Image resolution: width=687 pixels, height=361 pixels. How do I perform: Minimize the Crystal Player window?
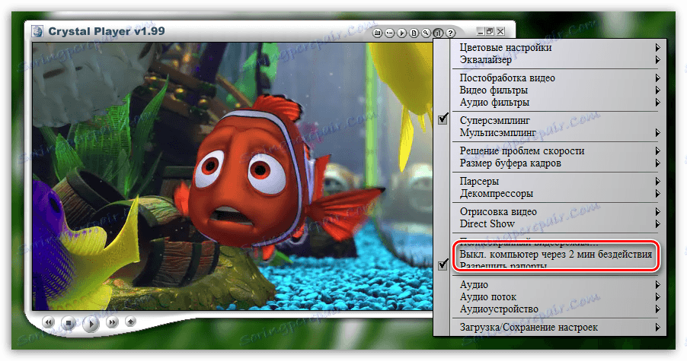click(x=480, y=31)
